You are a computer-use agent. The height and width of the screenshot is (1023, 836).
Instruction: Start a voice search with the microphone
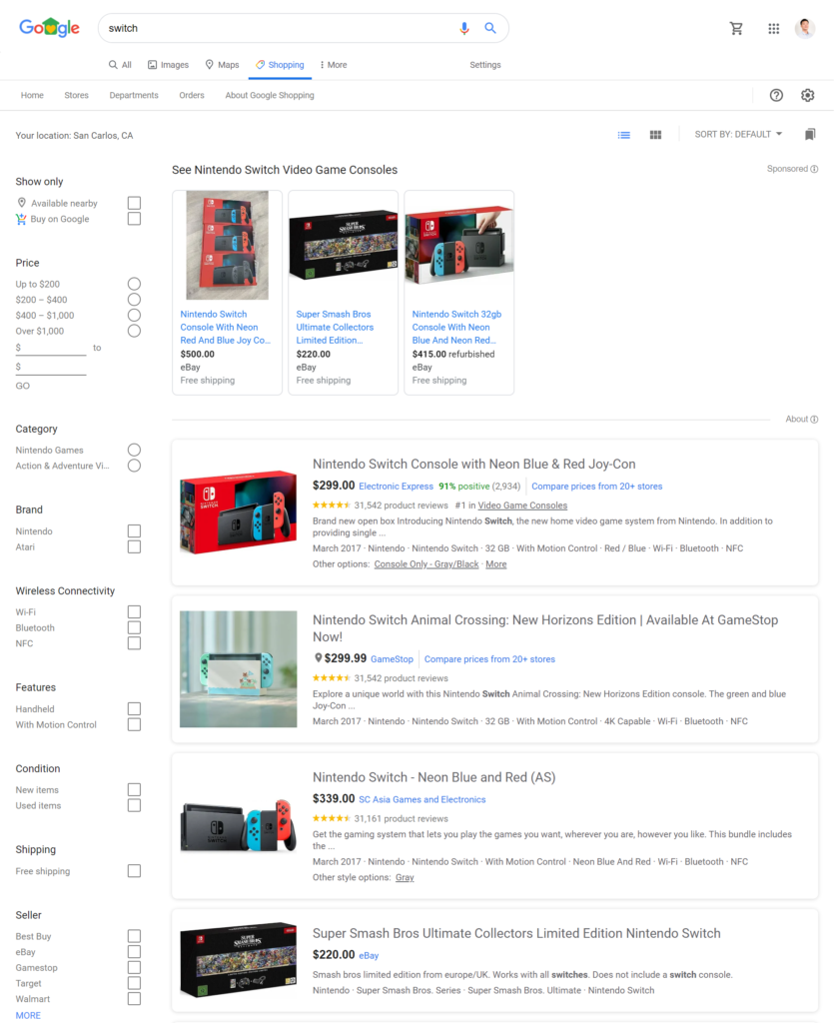[464, 28]
